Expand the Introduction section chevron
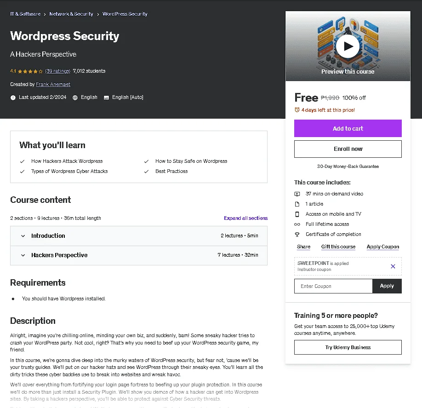This screenshot has width=422, height=408. 23,236
